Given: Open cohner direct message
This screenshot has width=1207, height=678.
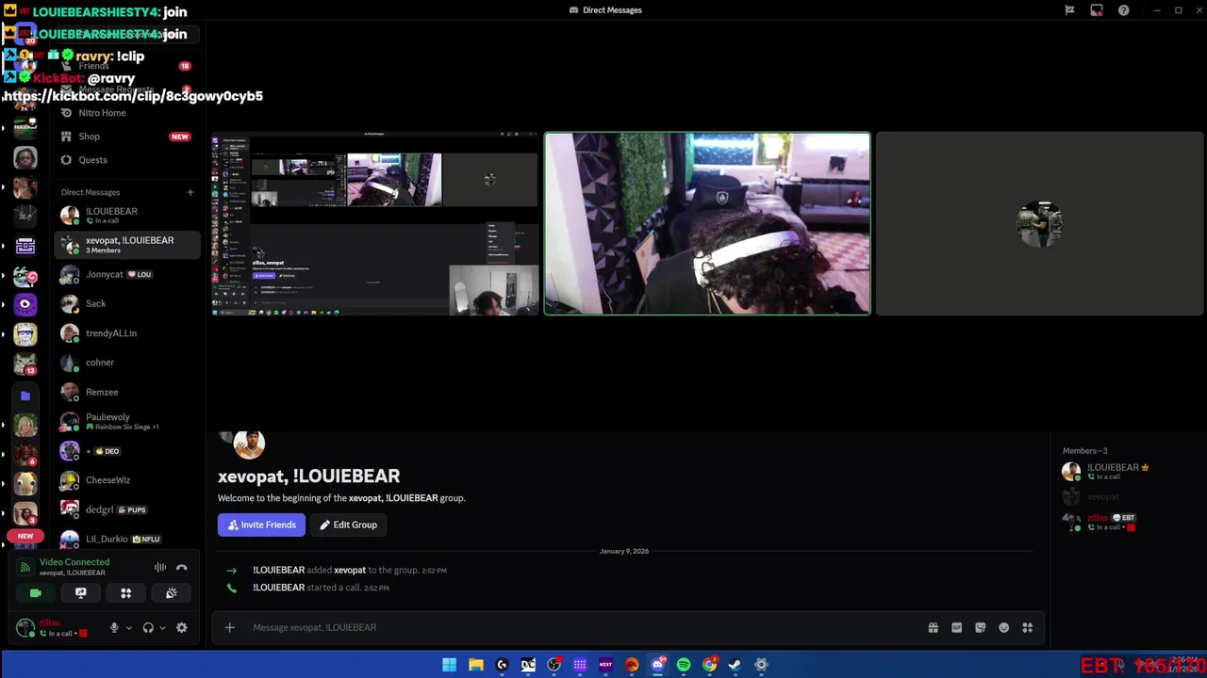Looking at the screenshot, I should pos(126,363).
